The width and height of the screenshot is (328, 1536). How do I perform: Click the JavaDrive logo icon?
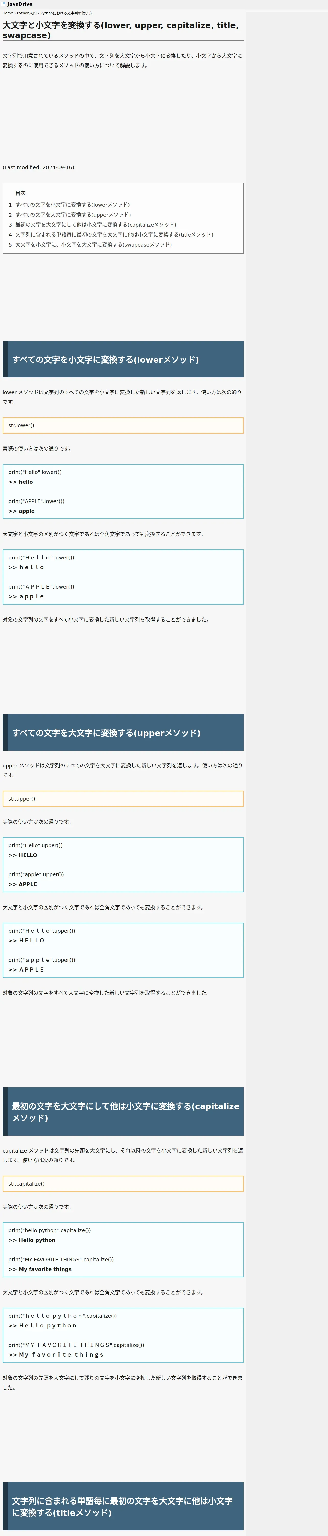pos(3,4)
